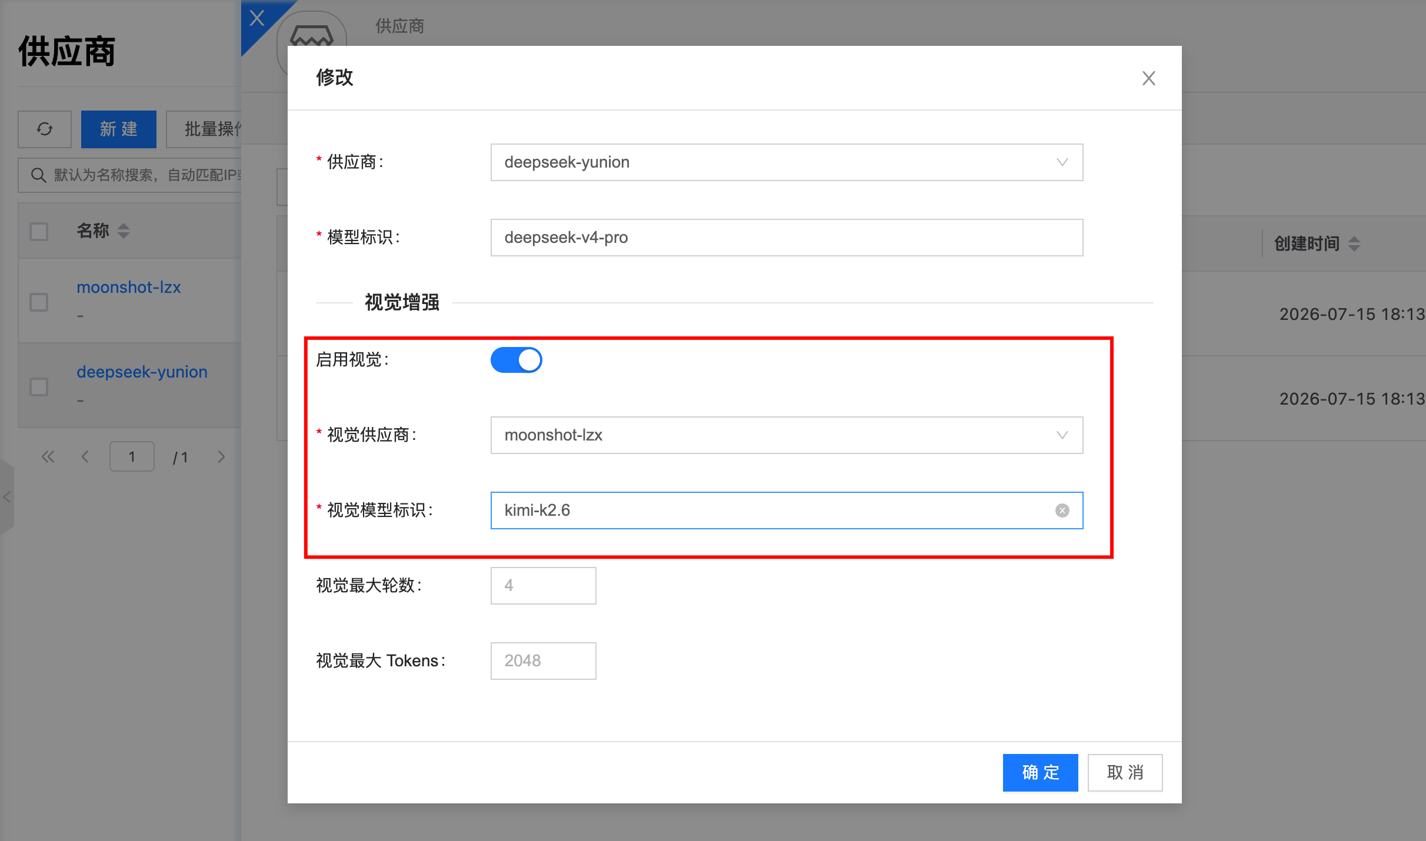
Task: Check the moonshot-lzx row checkbox
Action: pos(39,302)
